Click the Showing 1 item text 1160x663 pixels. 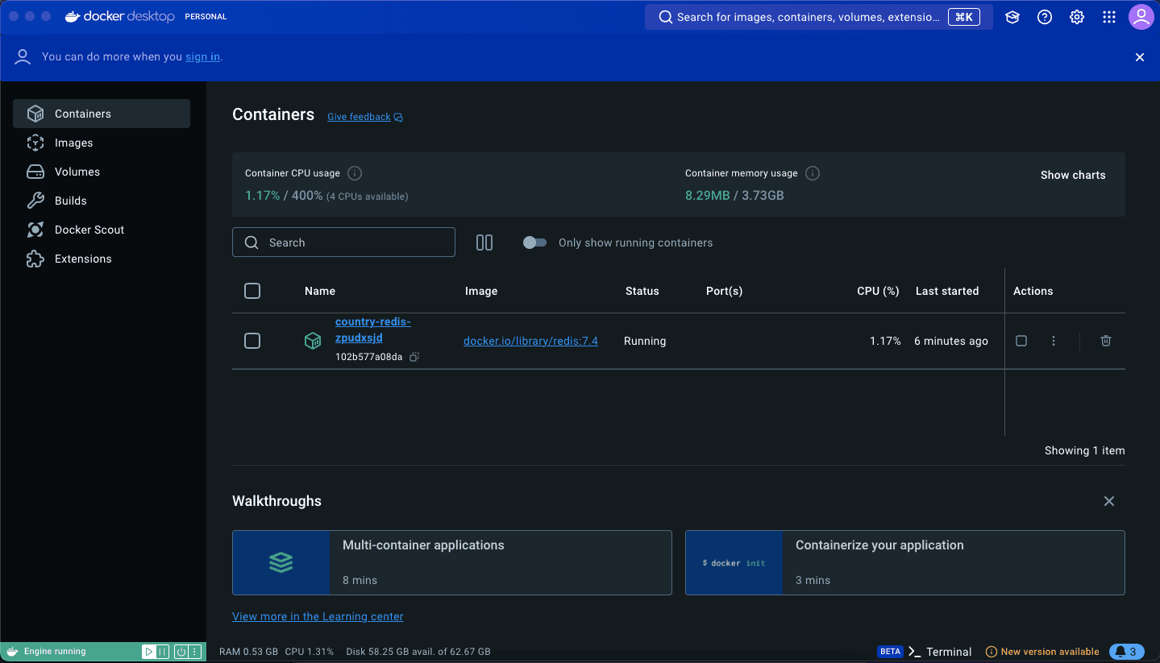click(1084, 450)
